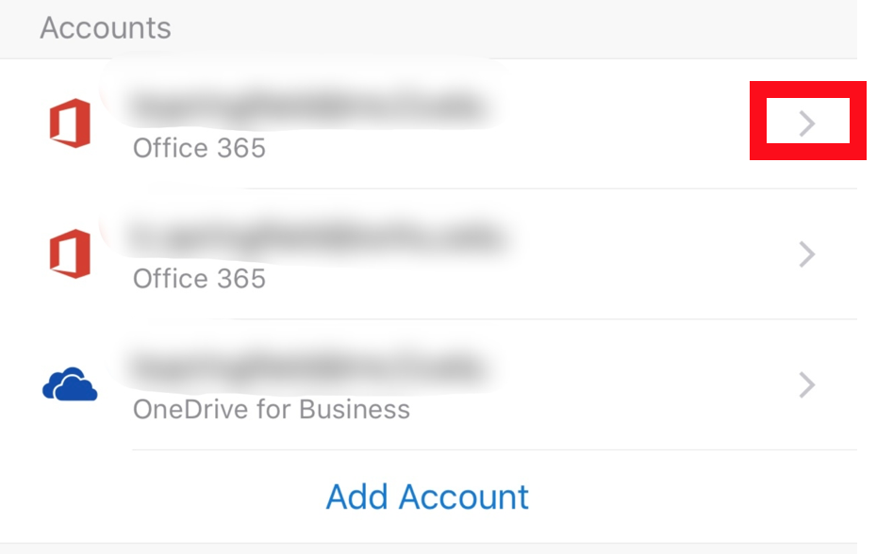Tap the Add Account link
Viewport: 877px width, 554px height.
point(427,497)
